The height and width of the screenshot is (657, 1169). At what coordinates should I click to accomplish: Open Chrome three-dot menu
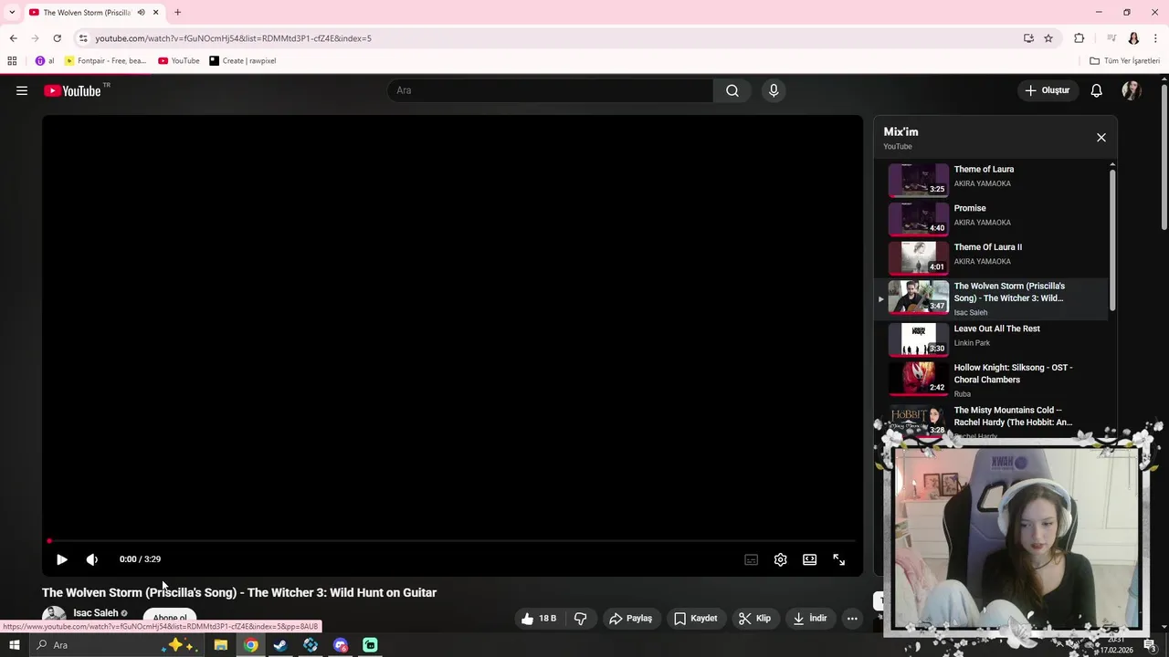[x=1155, y=38]
